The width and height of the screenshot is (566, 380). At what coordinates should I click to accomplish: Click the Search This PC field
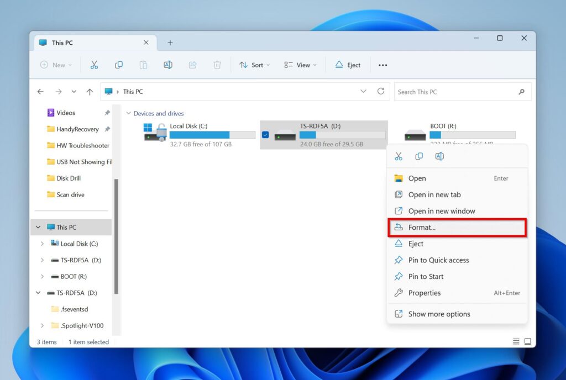(456, 92)
